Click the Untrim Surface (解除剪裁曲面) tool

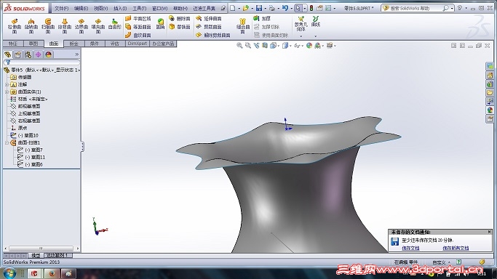[x=213, y=35]
